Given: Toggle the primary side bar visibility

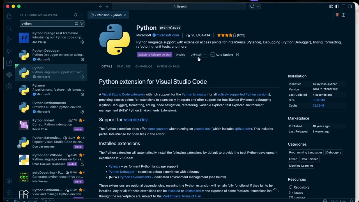Looking at the screenshot, I should [x=337, y=6].
